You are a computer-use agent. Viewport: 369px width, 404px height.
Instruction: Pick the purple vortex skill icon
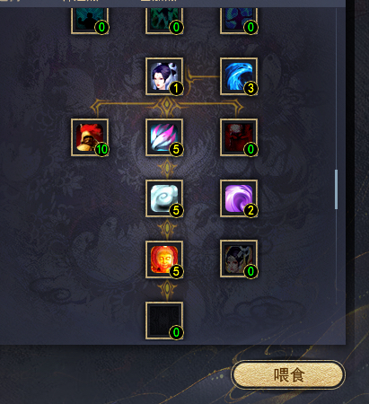click(239, 198)
